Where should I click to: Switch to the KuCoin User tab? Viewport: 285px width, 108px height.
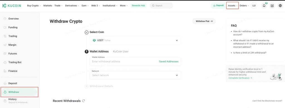click(x=121, y=51)
